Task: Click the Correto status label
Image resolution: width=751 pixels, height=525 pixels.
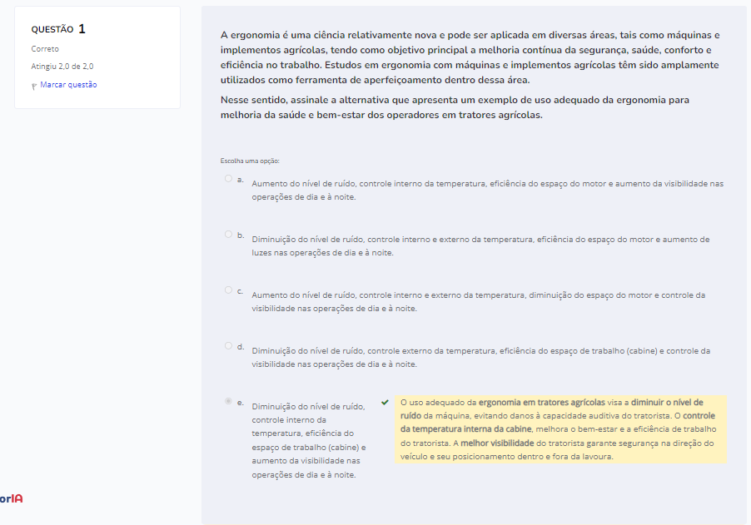Action: (x=45, y=49)
